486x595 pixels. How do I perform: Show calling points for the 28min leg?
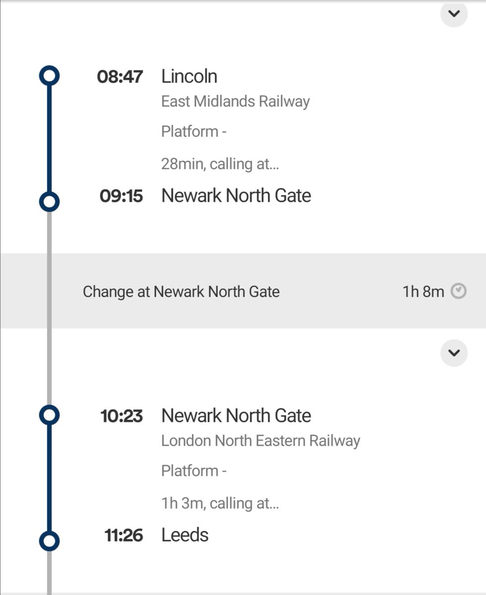(x=220, y=164)
